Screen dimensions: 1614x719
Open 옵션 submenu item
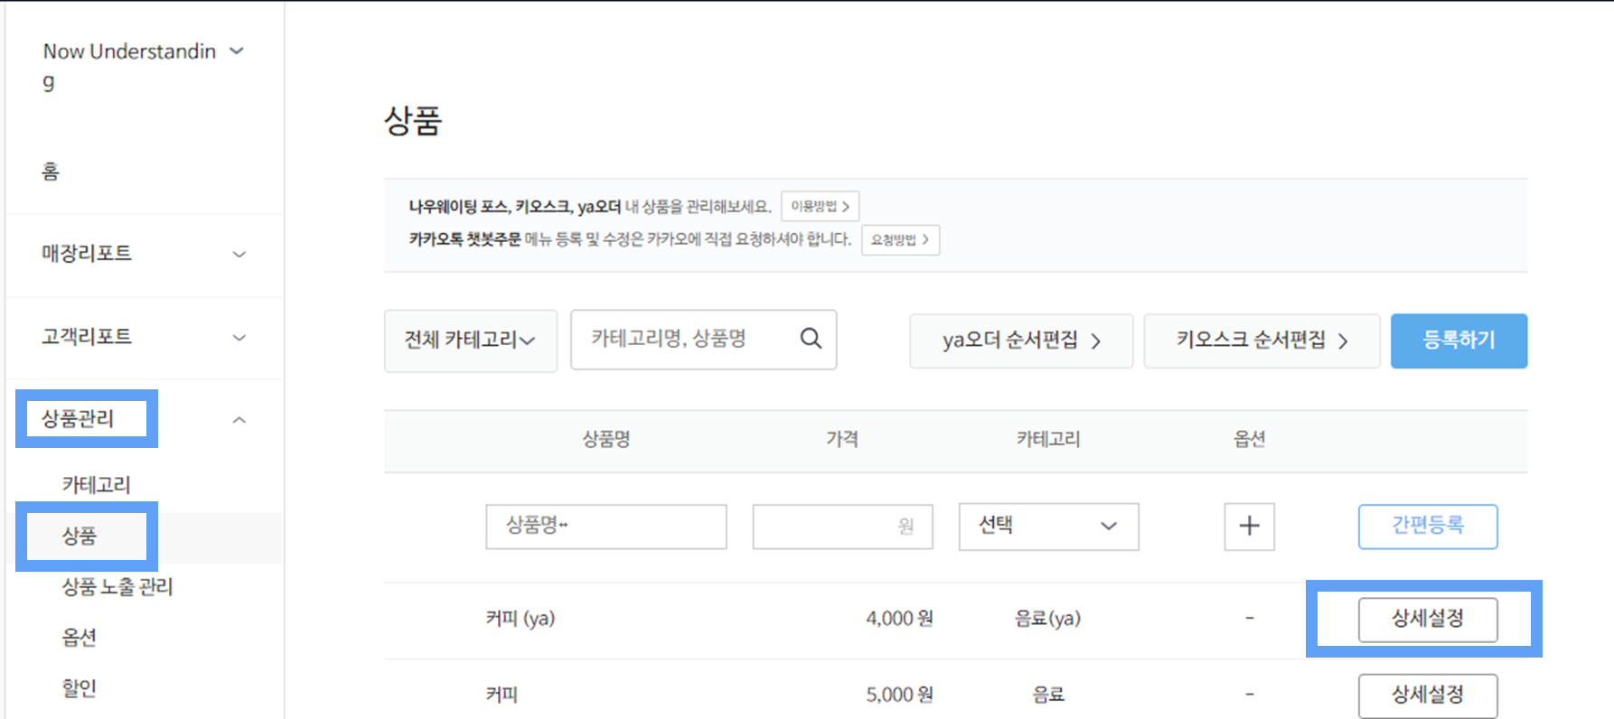(x=80, y=638)
